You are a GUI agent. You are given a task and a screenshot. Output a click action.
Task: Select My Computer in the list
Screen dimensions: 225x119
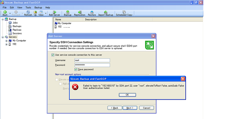[65, 23]
